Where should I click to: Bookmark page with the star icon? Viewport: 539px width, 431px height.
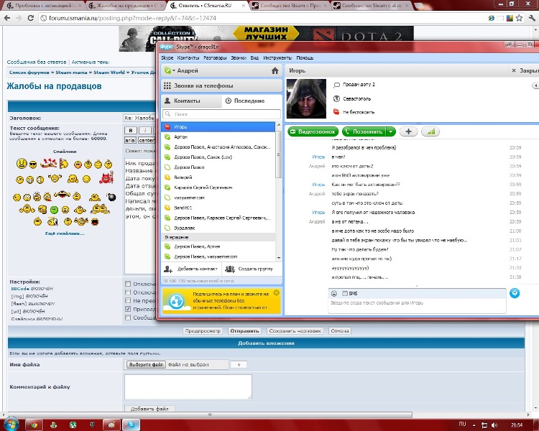(x=519, y=18)
